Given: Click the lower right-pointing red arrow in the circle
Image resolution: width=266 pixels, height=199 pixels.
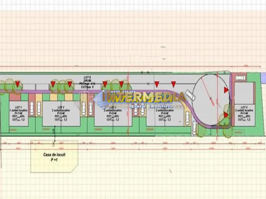Looking at the screenshot, I should point(226,115).
